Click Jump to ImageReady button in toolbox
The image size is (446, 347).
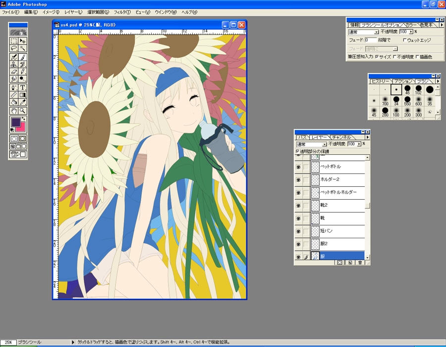pyautogui.click(x=18, y=154)
